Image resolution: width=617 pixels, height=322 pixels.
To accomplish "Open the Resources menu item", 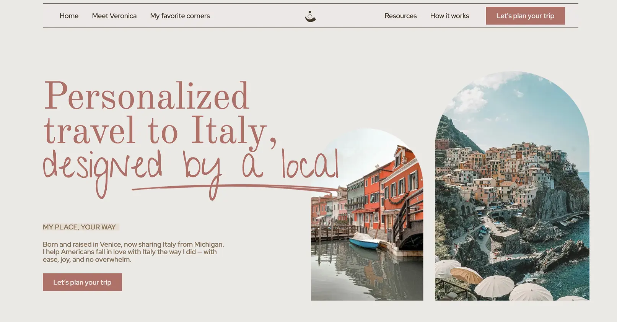I will pyautogui.click(x=400, y=16).
